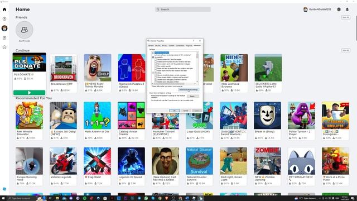357x201 pixels.
Task: Open the Brookhaven RP game thumbnail
Action: click(x=63, y=68)
